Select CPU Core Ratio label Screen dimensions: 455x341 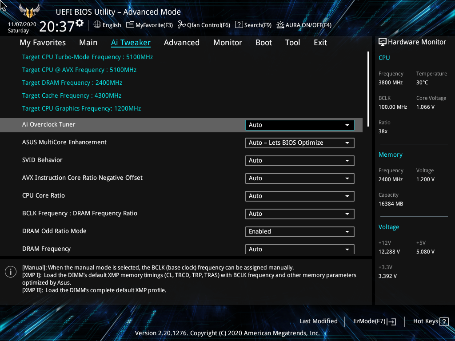(44, 195)
